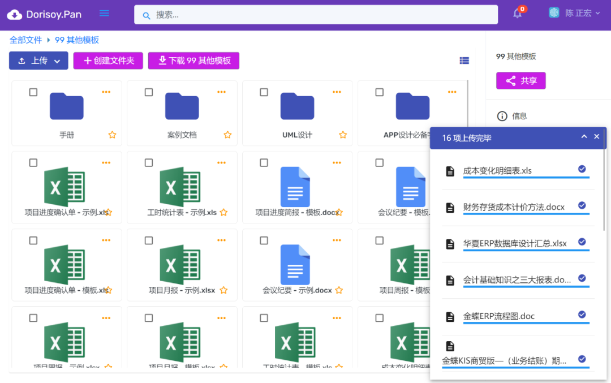Select checkbox for APP设计必备 folder
This screenshot has width=611, height=383.
379,92
